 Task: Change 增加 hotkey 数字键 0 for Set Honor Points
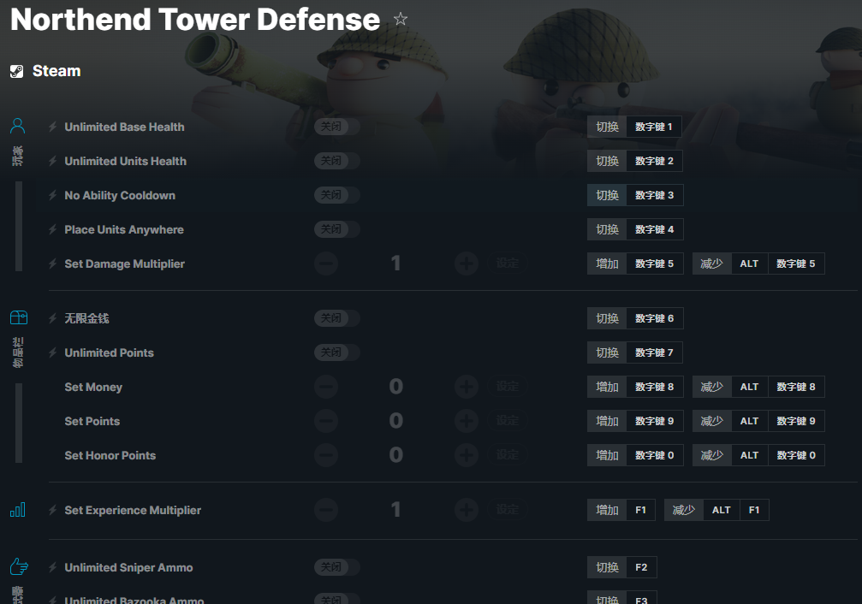[635, 455]
